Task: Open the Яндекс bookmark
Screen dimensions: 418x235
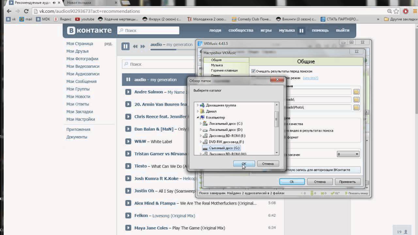Action: pos(62,19)
